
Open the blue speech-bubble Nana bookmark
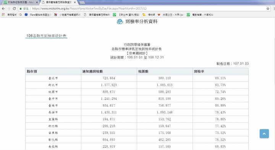click(x=38, y=15)
